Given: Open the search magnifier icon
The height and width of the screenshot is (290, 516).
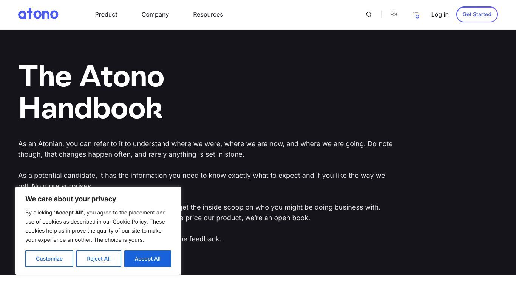Looking at the screenshot, I should pos(369,15).
